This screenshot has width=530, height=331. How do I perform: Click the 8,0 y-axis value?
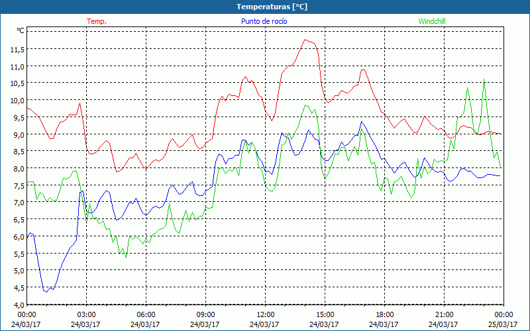pyautogui.click(x=19, y=169)
